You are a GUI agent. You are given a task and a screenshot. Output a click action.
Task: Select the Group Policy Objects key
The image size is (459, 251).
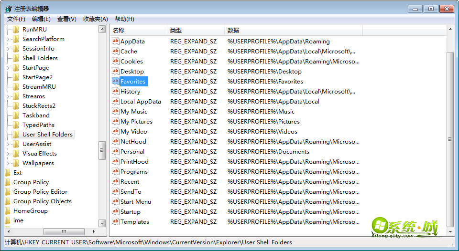[43, 201]
